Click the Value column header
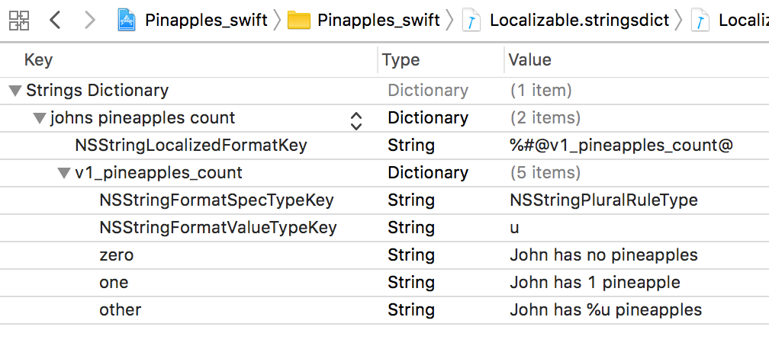The image size is (769, 346). 529,60
